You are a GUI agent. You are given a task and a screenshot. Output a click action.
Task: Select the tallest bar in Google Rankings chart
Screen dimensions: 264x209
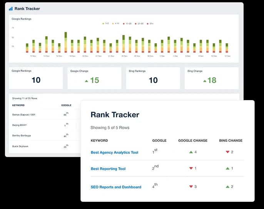[x=66, y=42]
